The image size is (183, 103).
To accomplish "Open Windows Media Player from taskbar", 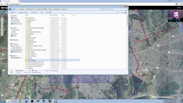I will pyautogui.click(x=14, y=101).
